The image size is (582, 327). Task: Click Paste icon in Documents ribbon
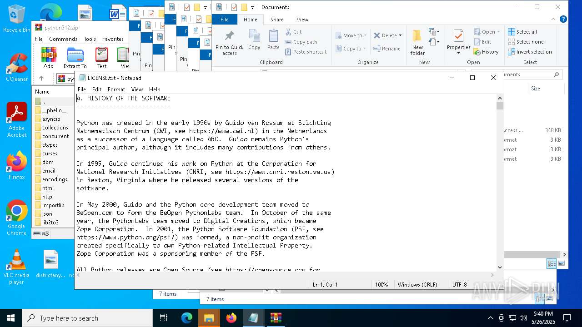tap(273, 40)
